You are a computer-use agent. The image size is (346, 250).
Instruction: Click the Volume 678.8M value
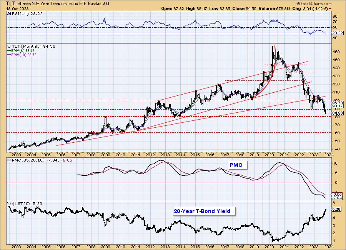coord(274,8)
